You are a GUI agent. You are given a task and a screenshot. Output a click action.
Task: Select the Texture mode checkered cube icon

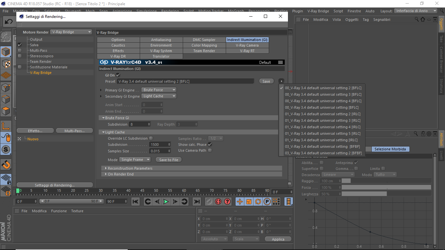click(6, 63)
